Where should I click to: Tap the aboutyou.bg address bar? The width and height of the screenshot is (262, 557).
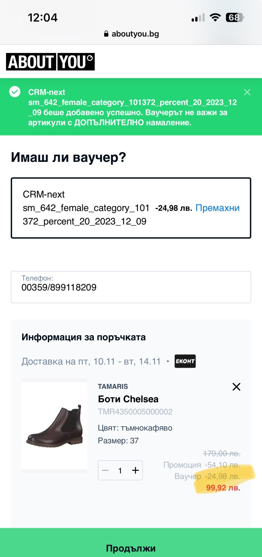tap(135, 34)
